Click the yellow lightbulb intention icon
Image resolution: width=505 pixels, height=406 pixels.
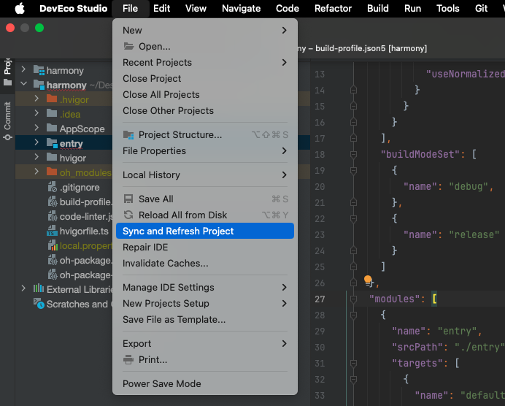(368, 280)
